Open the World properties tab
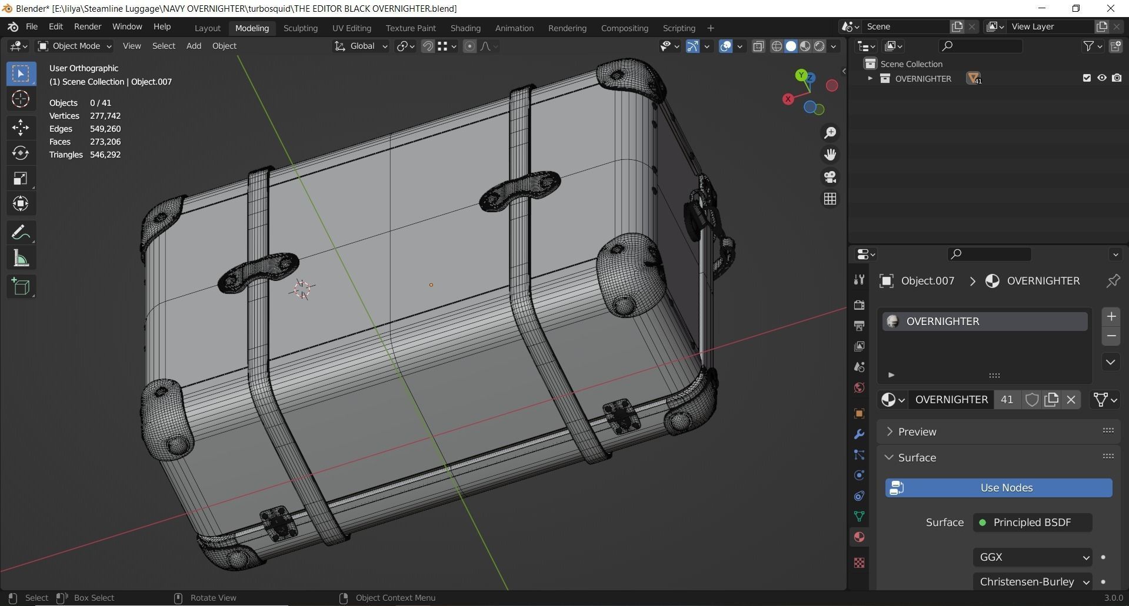This screenshot has width=1129, height=606. pyautogui.click(x=859, y=388)
